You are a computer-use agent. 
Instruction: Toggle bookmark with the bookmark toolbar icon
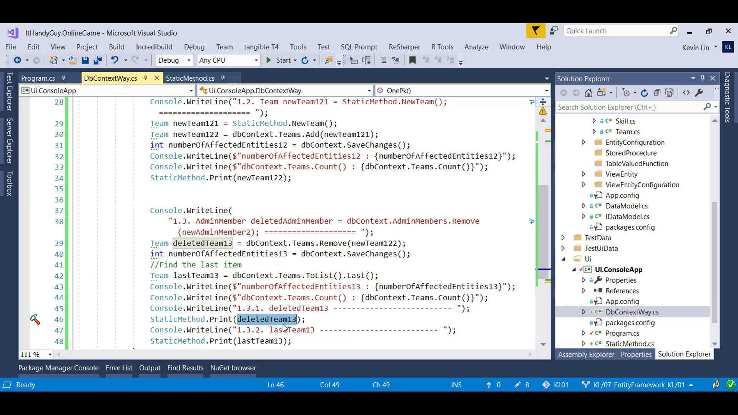pos(412,60)
